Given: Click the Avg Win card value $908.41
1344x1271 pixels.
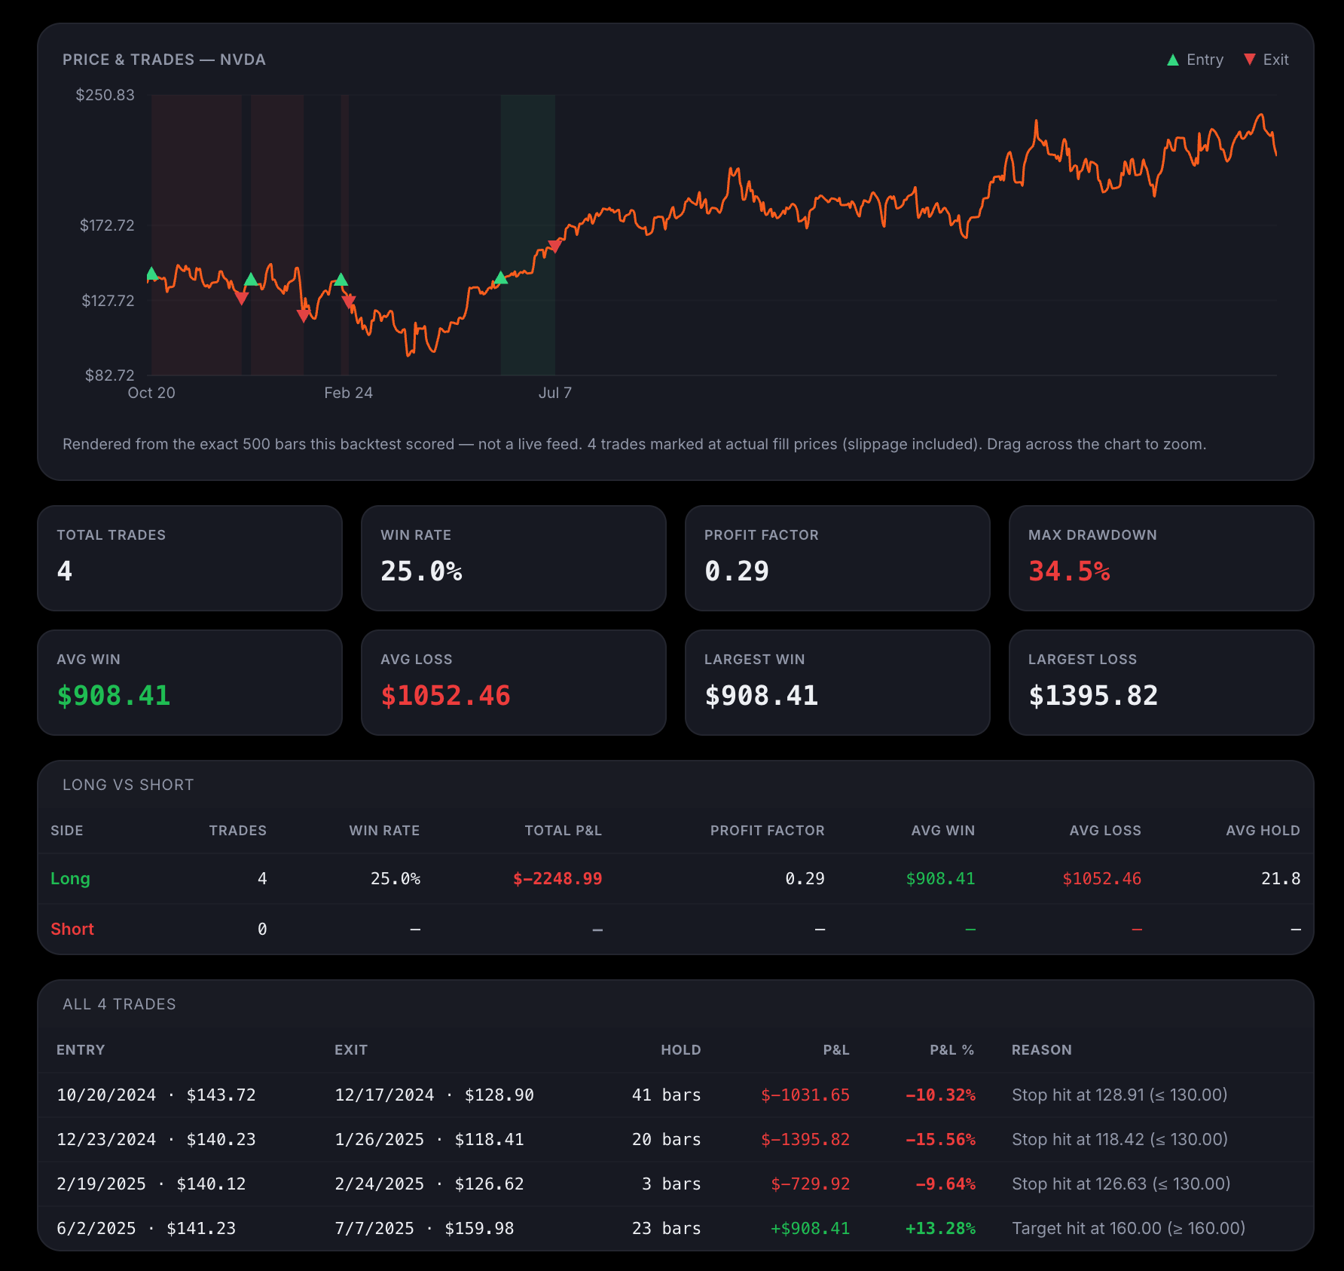Looking at the screenshot, I should [x=114, y=695].
